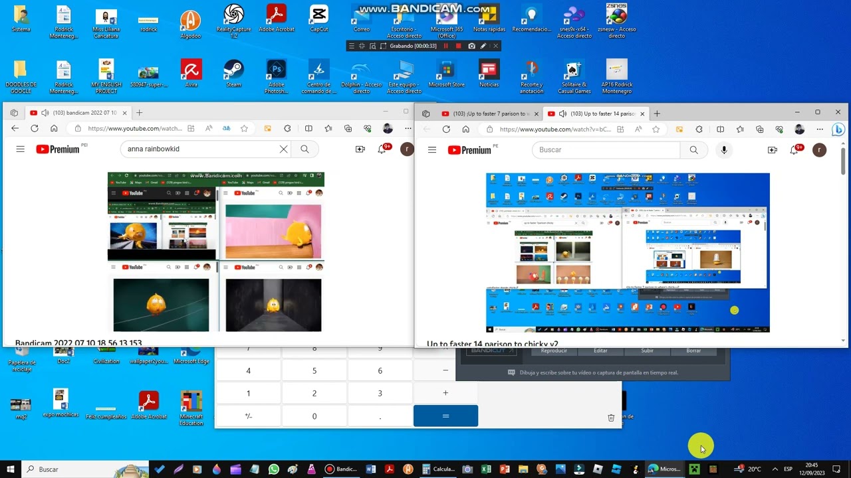Open WhatsApp from the taskbar
The image size is (851, 478).
274,469
